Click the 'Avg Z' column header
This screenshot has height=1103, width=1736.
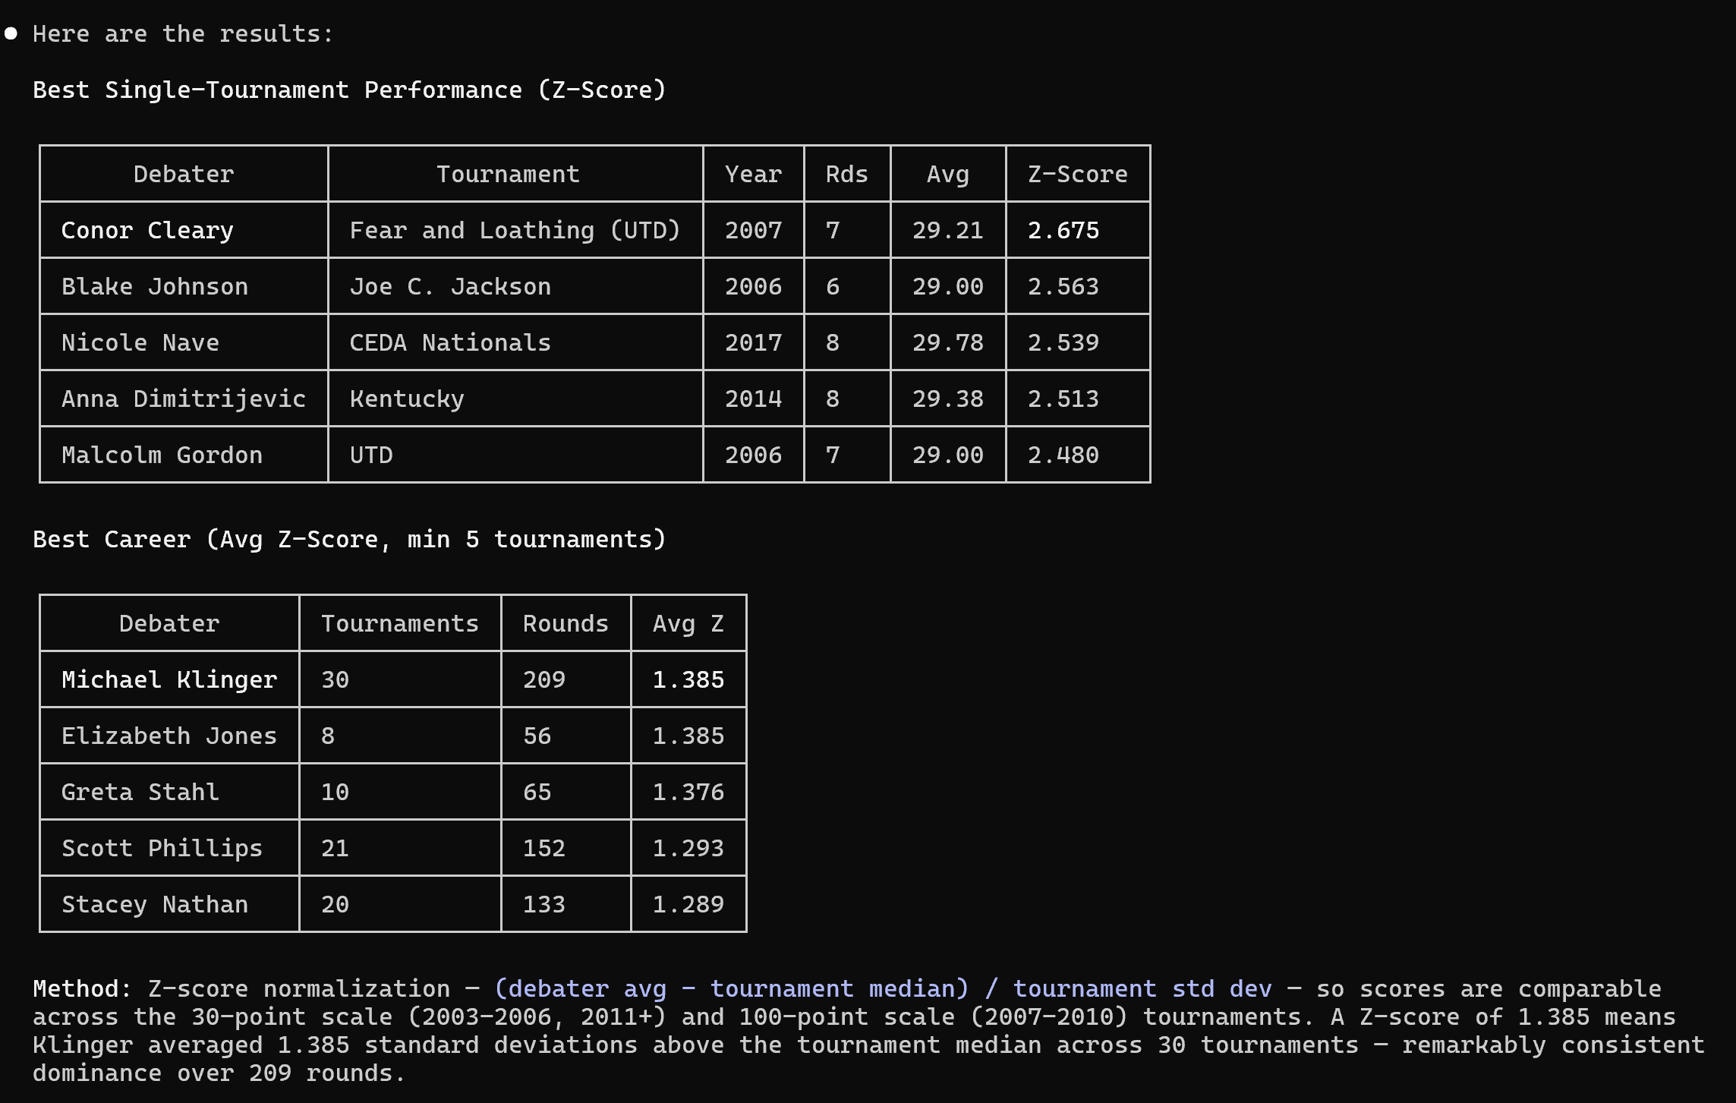point(688,623)
